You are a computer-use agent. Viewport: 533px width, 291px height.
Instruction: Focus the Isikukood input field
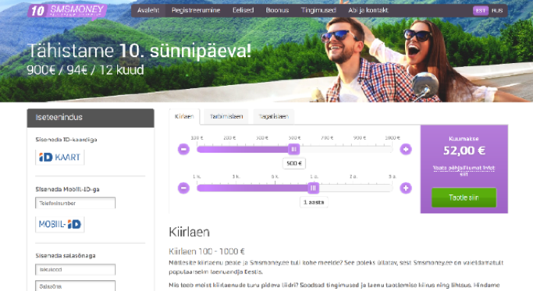[75, 270]
